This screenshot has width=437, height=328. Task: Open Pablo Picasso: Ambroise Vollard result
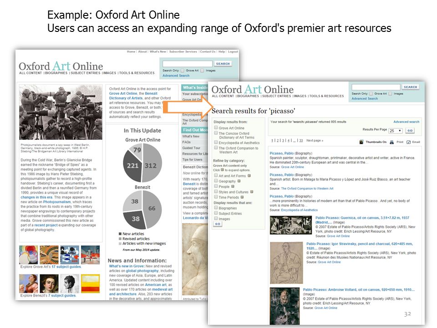pyautogui.click(x=359, y=290)
